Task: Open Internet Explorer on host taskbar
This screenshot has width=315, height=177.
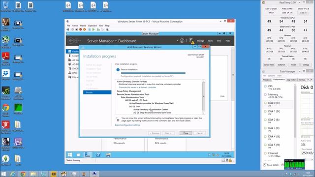Action: (x=13, y=174)
